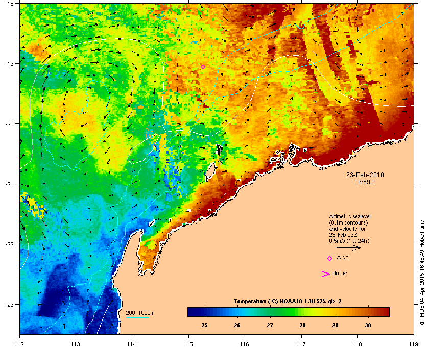Click the longitude label 117
The width and height of the screenshot is (429, 347).
301,344
